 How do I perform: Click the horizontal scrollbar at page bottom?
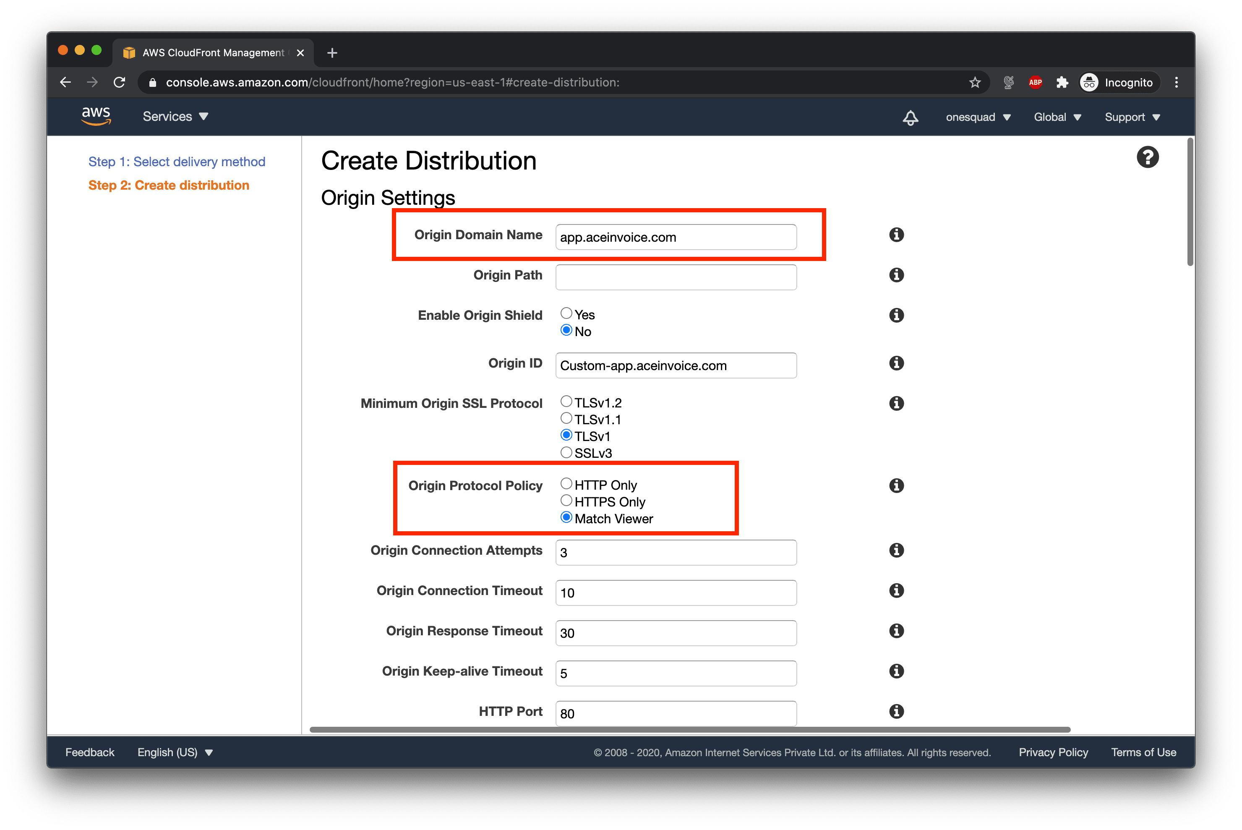tap(689, 730)
